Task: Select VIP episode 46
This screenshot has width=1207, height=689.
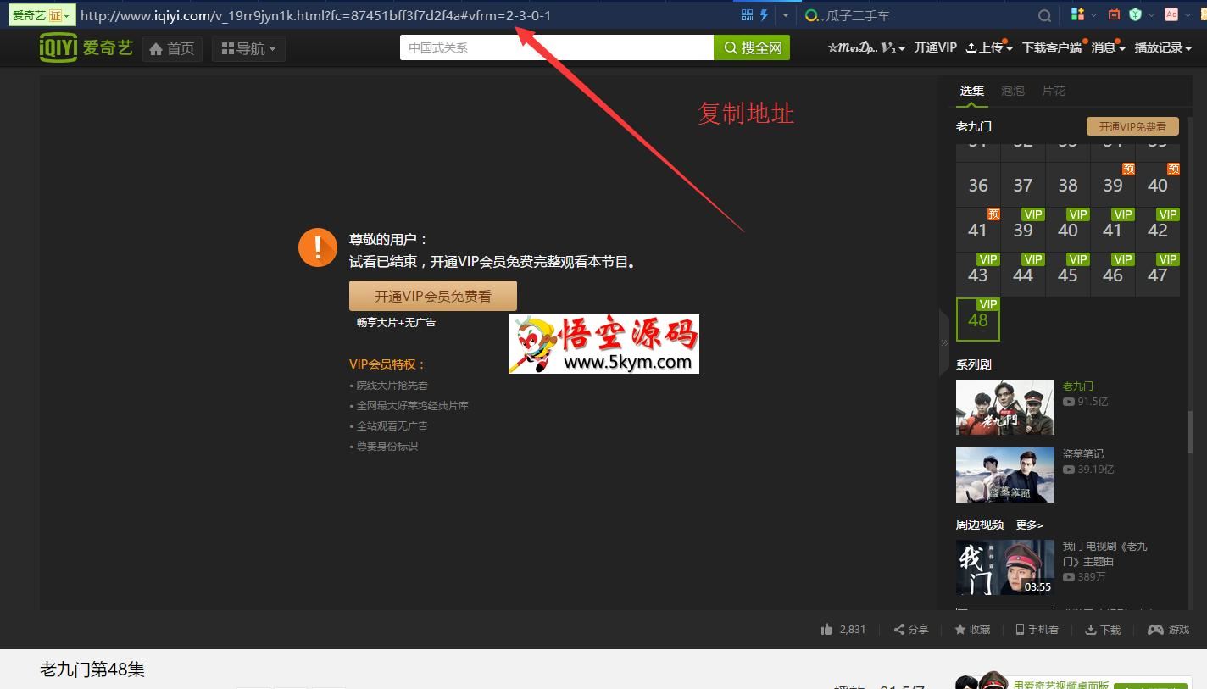Action: [1113, 275]
